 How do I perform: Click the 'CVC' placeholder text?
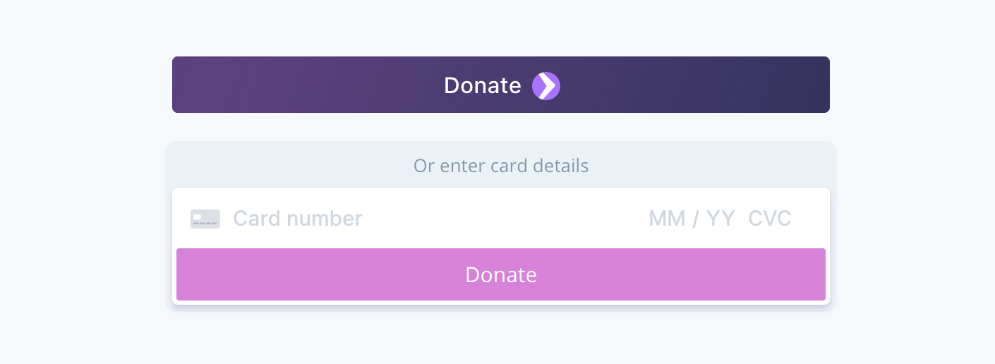[x=770, y=219]
